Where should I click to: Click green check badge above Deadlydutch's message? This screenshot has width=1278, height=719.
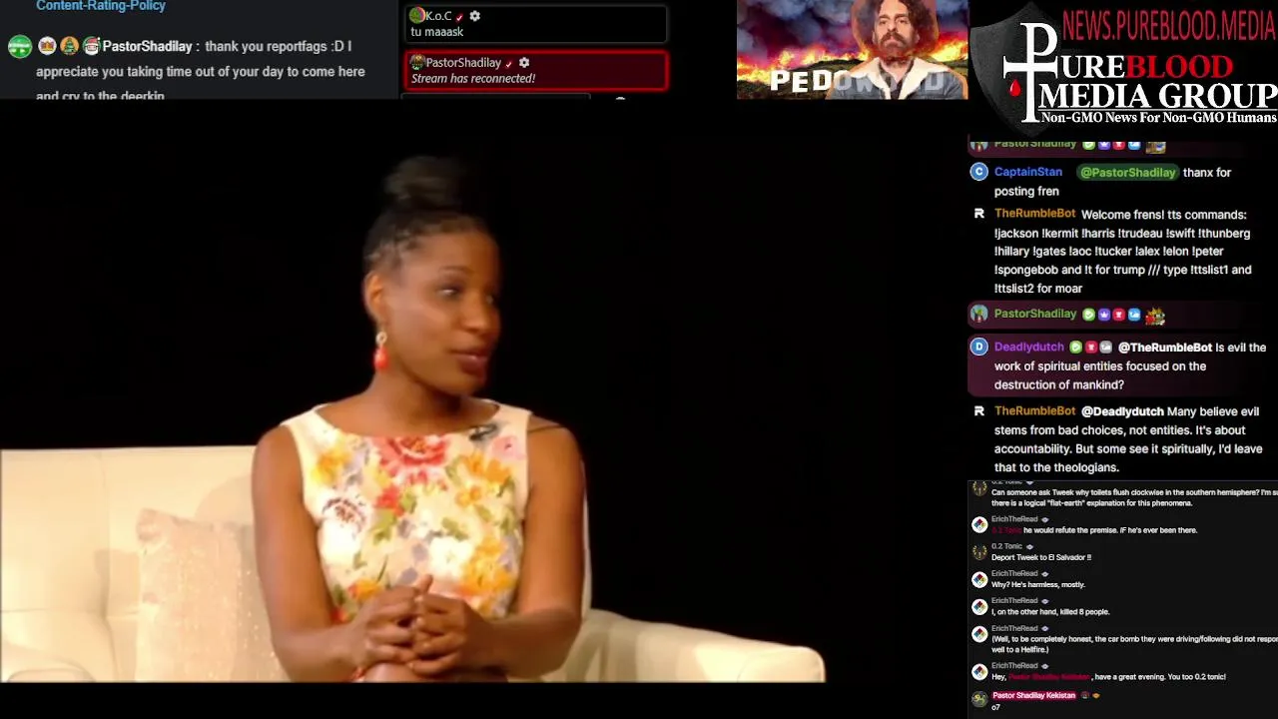pyautogui.click(x=1088, y=315)
